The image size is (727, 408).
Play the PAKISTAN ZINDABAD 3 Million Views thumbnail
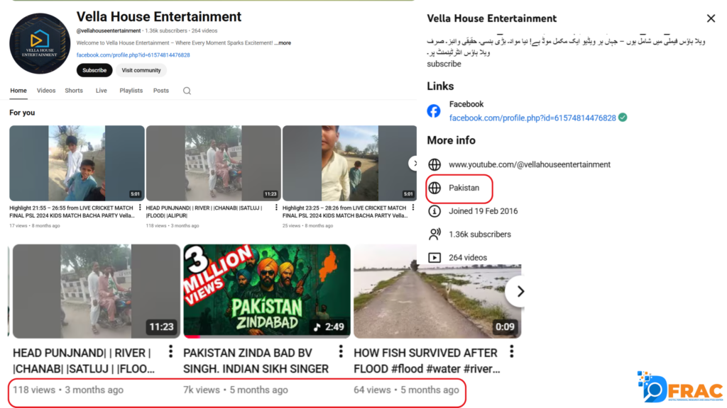tap(267, 291)
